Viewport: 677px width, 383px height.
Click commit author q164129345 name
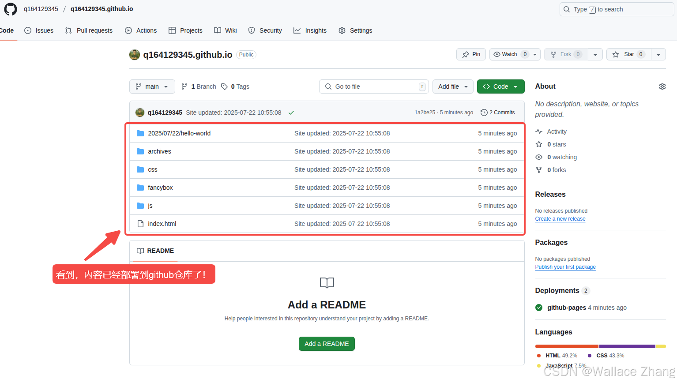(x=165, y=113)
